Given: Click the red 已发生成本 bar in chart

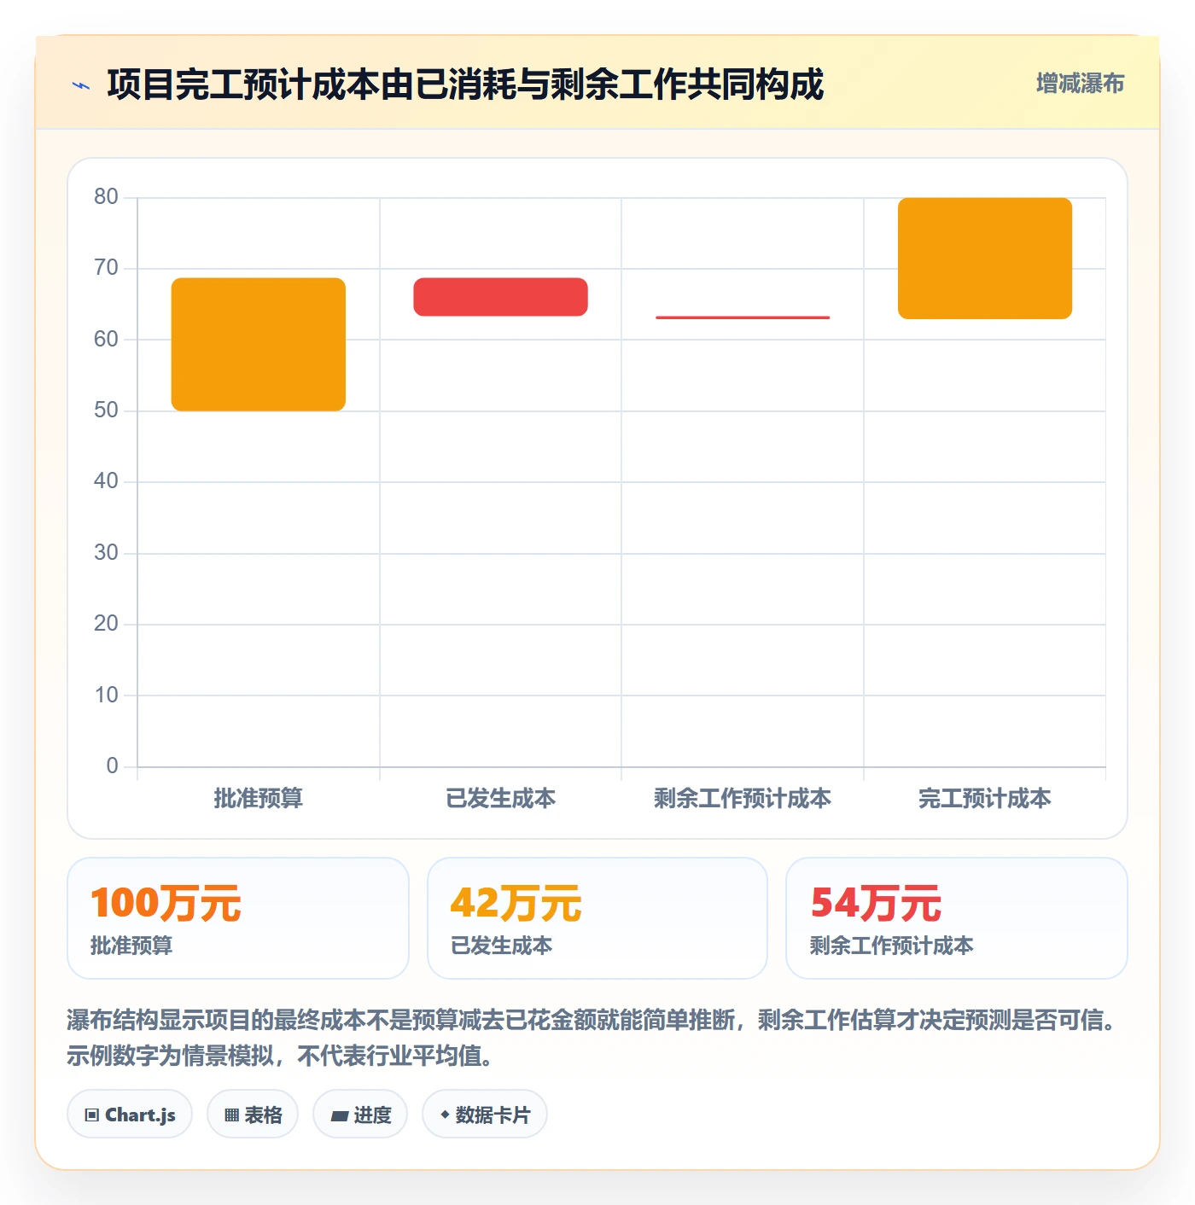Looking at the screenshot, I should 501,297.
